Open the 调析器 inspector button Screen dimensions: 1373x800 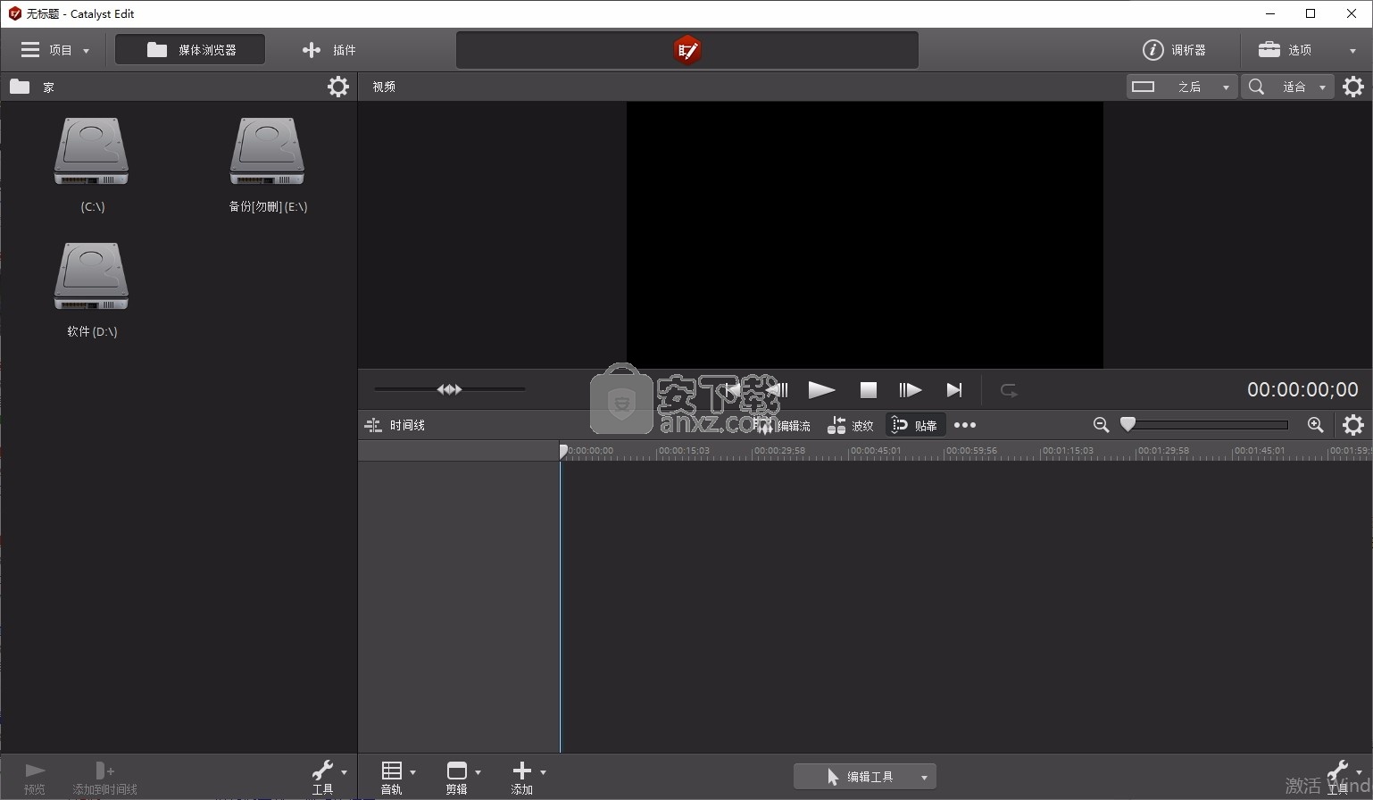pyautogui.click(x=1175, y=50)
